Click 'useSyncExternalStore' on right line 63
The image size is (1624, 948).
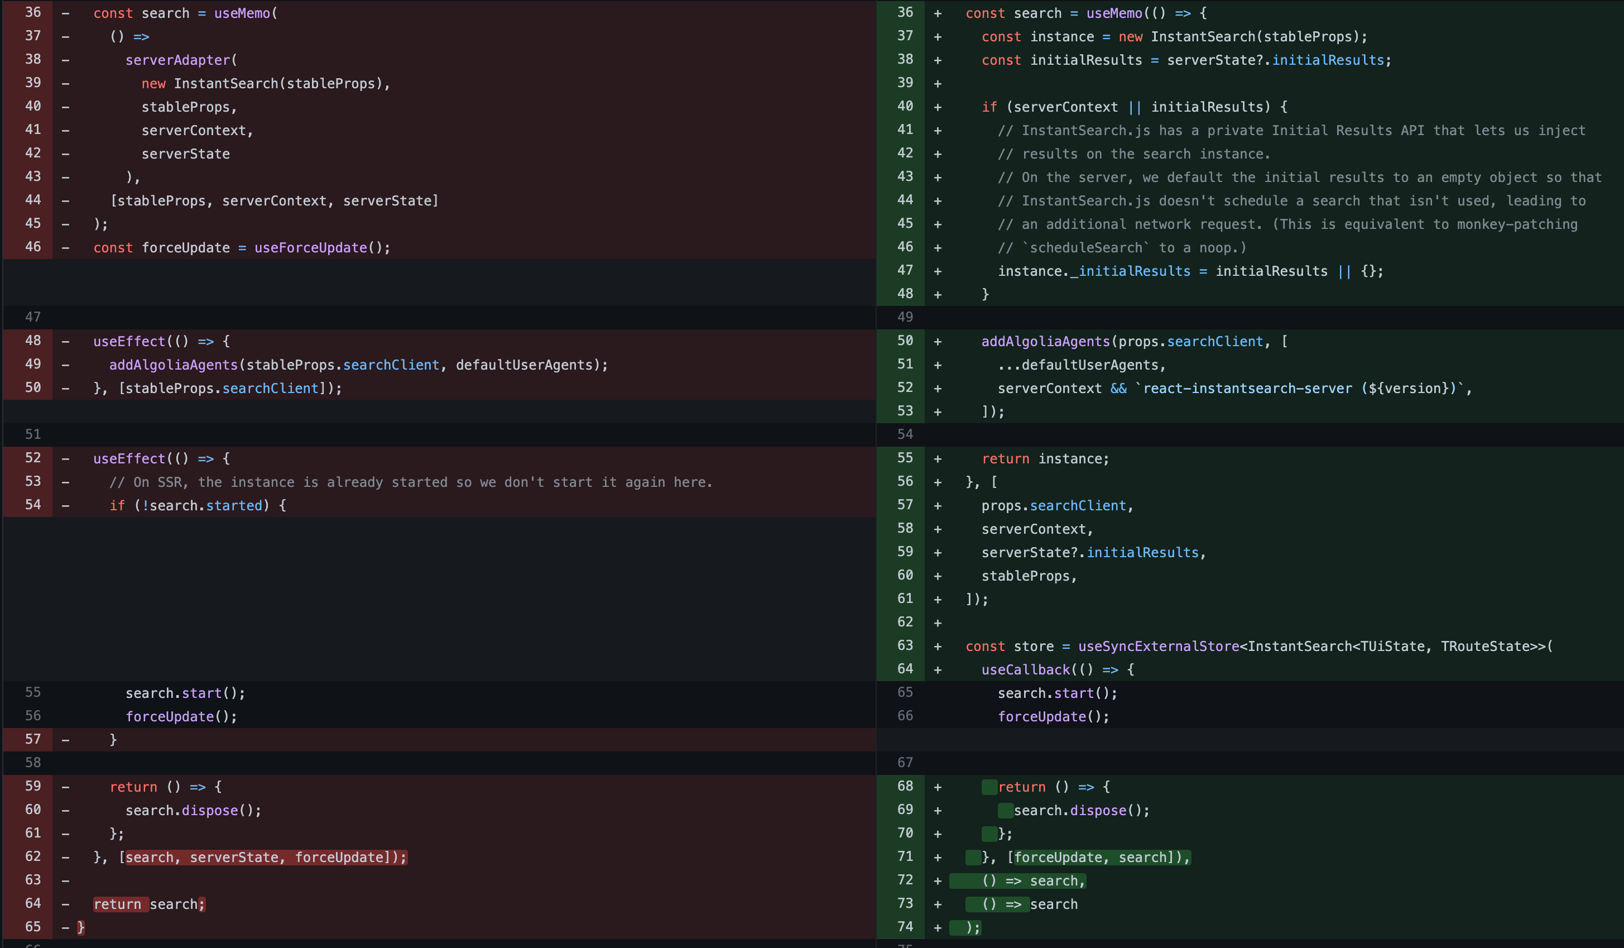(x=1159, y=646)
